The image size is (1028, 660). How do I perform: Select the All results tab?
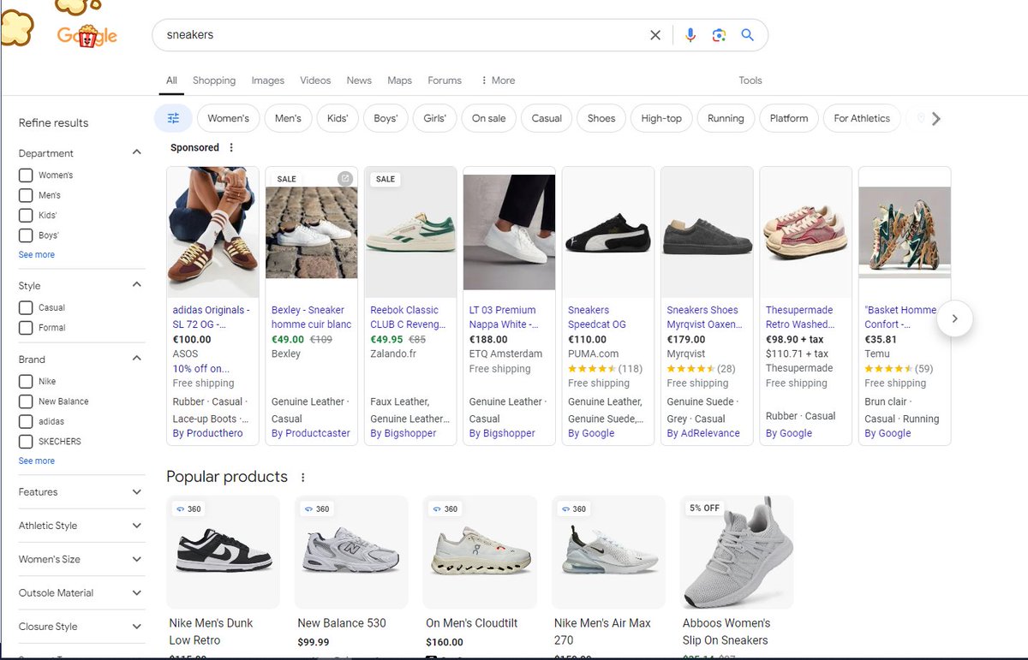point(171,80)
